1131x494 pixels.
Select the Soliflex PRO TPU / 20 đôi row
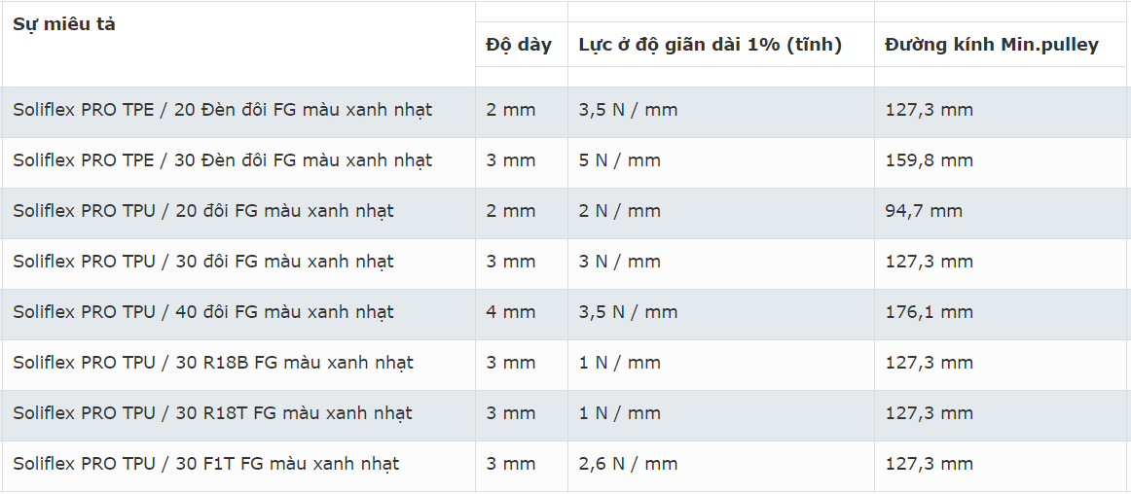click(202, 211)
